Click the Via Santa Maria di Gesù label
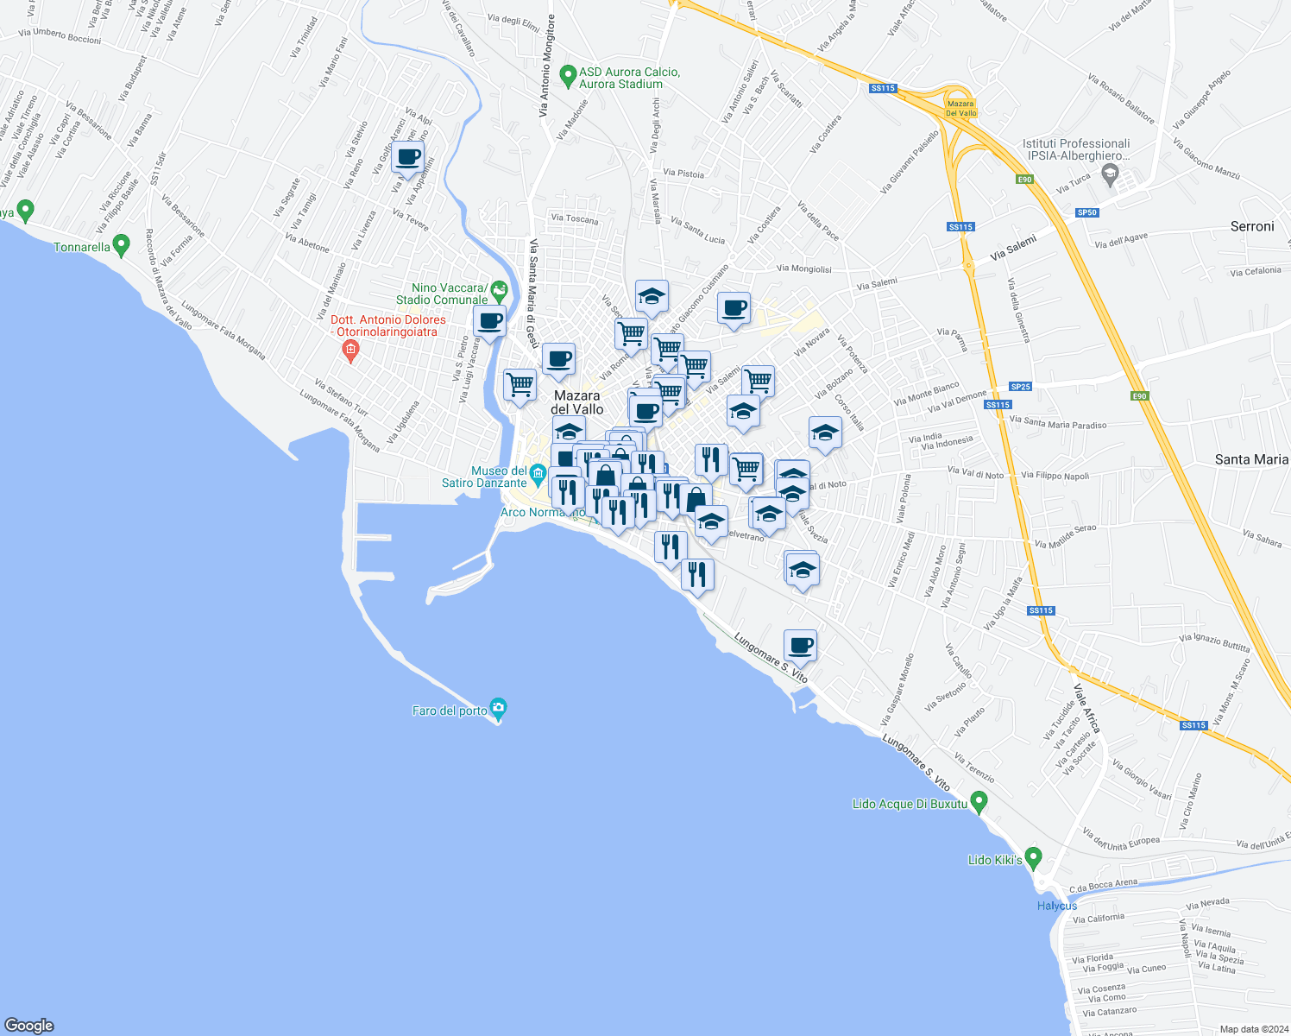Image resolution: width=1291 pixels, height=1036 pixels. pyautogui.click(x=532, y=294)
